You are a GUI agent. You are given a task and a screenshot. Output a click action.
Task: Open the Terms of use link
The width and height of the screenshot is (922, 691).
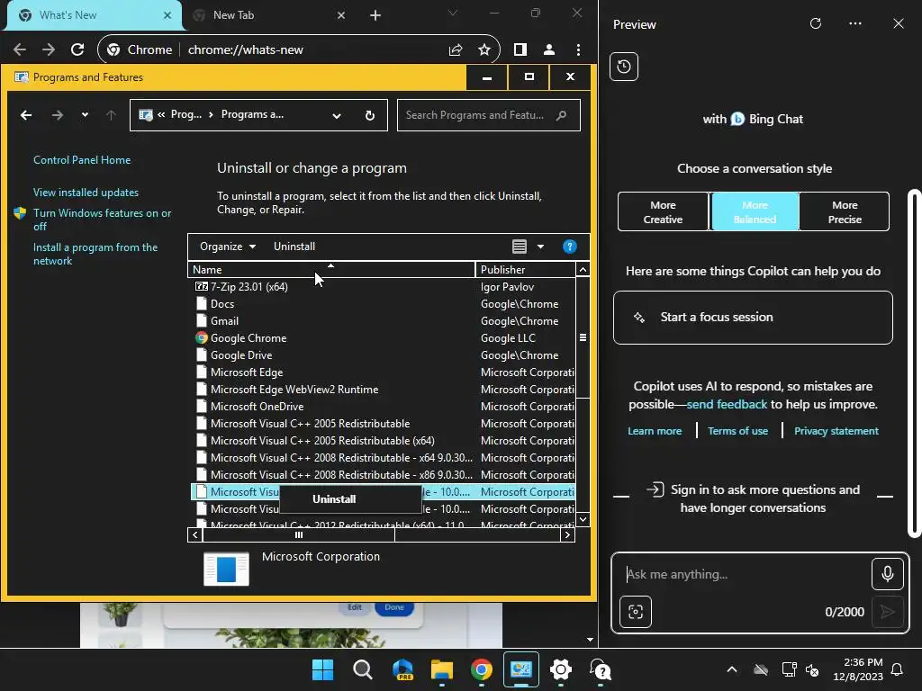pyautogui.click(x=738, y=431)
